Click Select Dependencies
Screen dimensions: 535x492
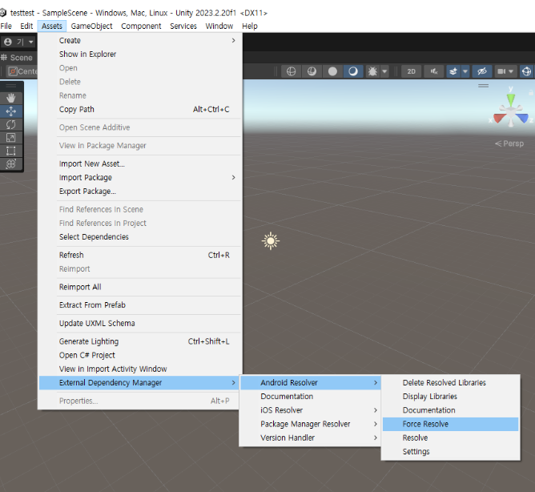click(140, 237)
